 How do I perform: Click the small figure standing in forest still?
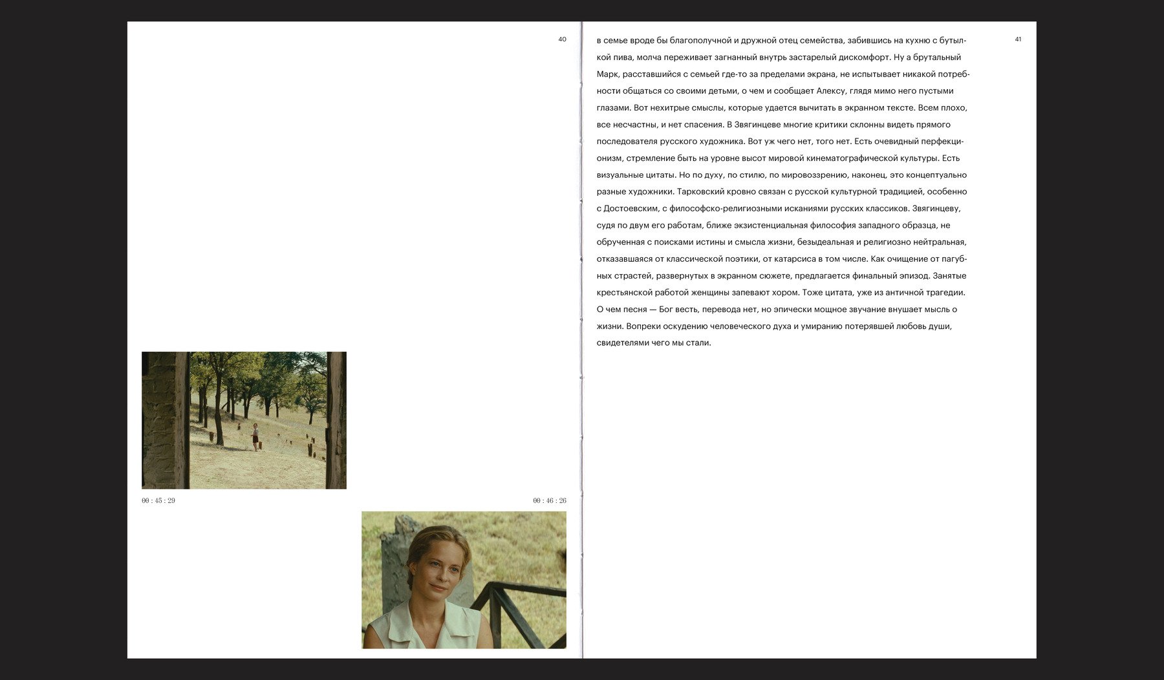(x=255, y=437)
